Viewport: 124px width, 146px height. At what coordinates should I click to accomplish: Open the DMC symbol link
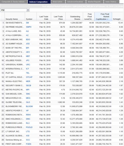pos(28,119)
